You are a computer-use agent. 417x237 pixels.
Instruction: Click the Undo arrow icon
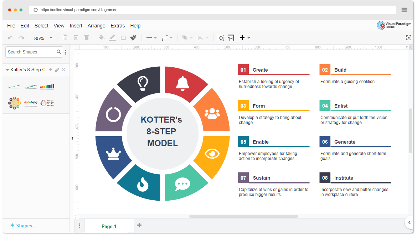coord(11,37)
